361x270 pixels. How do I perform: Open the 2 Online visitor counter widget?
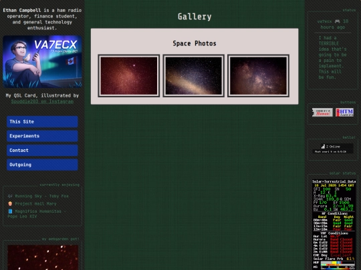click(x=333, y=149)
